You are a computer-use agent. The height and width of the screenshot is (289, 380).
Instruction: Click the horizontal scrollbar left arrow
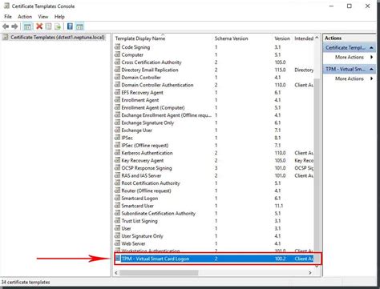pyautogui.click(x=116, y=273)
